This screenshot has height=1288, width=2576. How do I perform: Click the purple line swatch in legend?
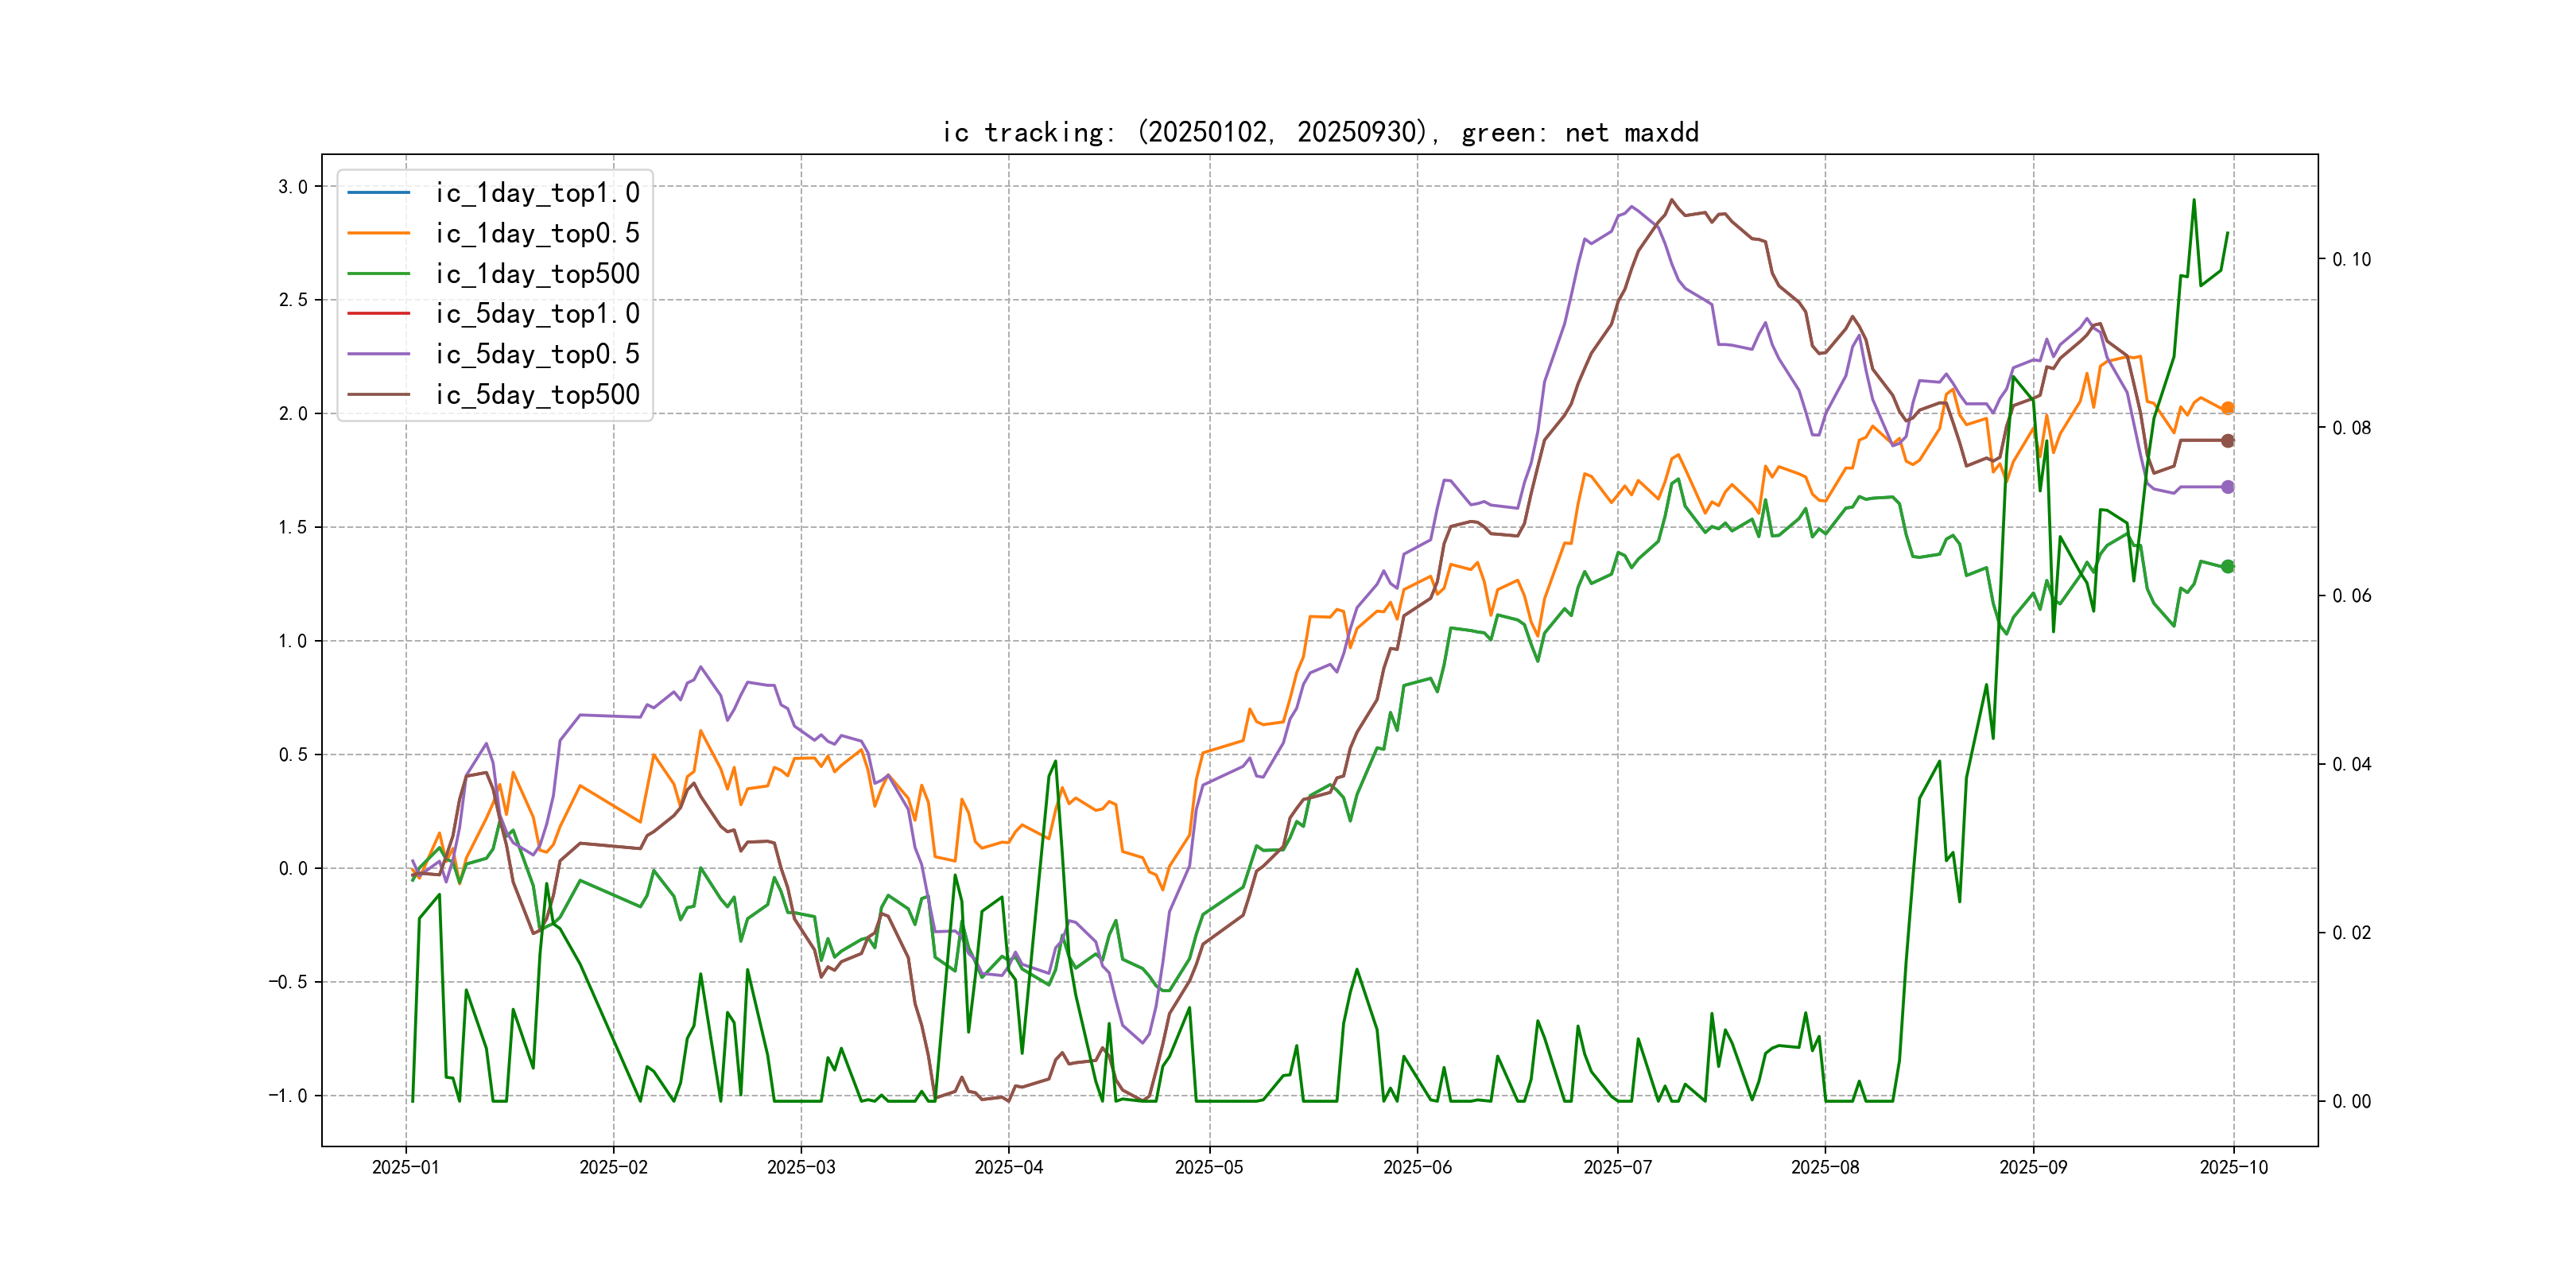(x=378, y=354)
